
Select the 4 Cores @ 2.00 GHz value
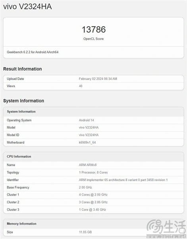tap(93, 195)
